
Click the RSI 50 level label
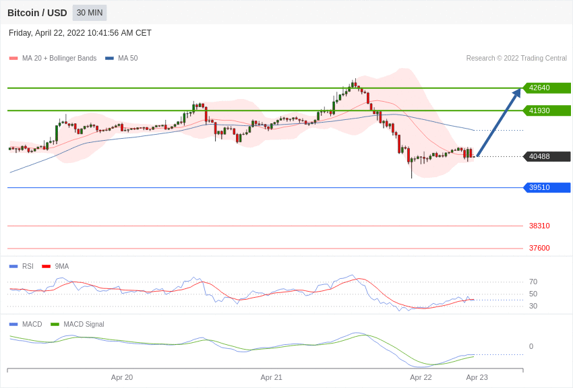coord(533,294)
